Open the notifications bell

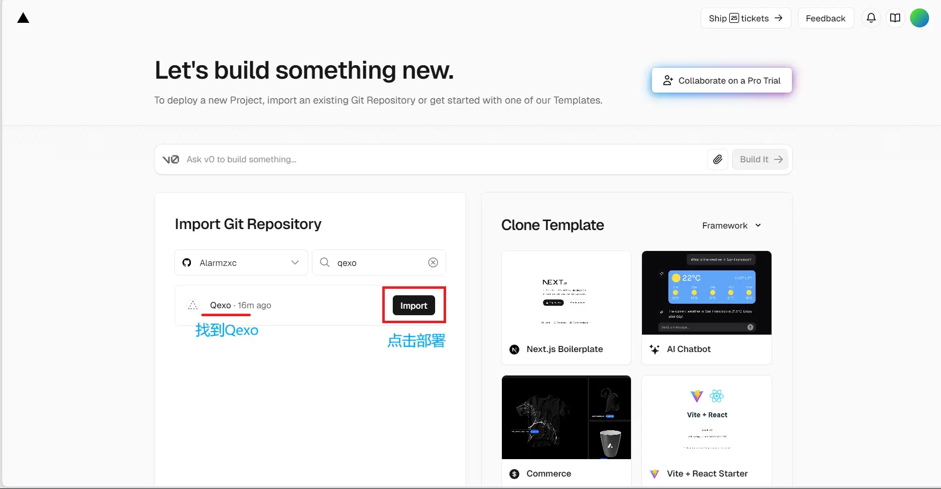pyautogui.click(x=871, y=18)
